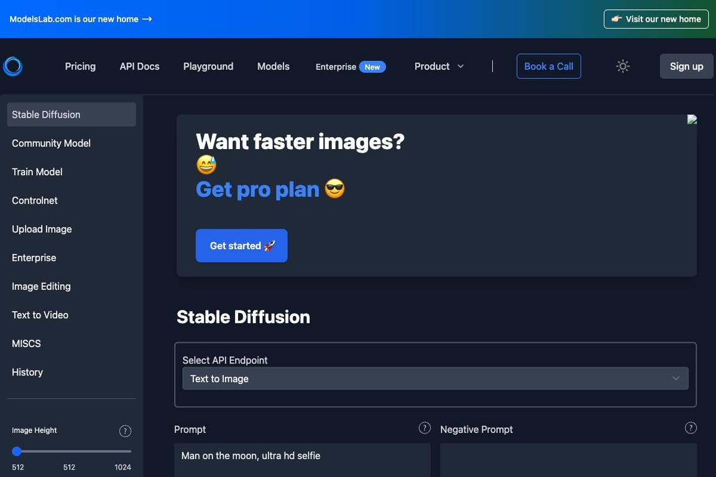Viewport: 716px width, 477px height.
Task: Select MISCS in sidebar
Action: [71, 343]
